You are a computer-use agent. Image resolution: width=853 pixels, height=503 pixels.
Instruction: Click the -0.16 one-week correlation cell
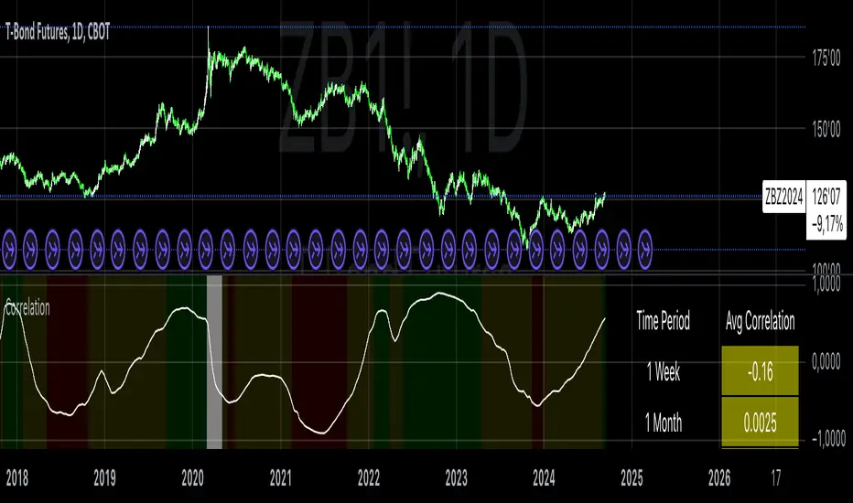pos(760,371)
